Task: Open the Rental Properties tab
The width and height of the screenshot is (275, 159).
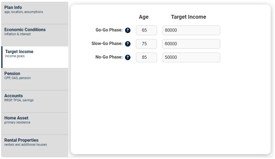Action: pyautogui.click(x=35, y=145)
